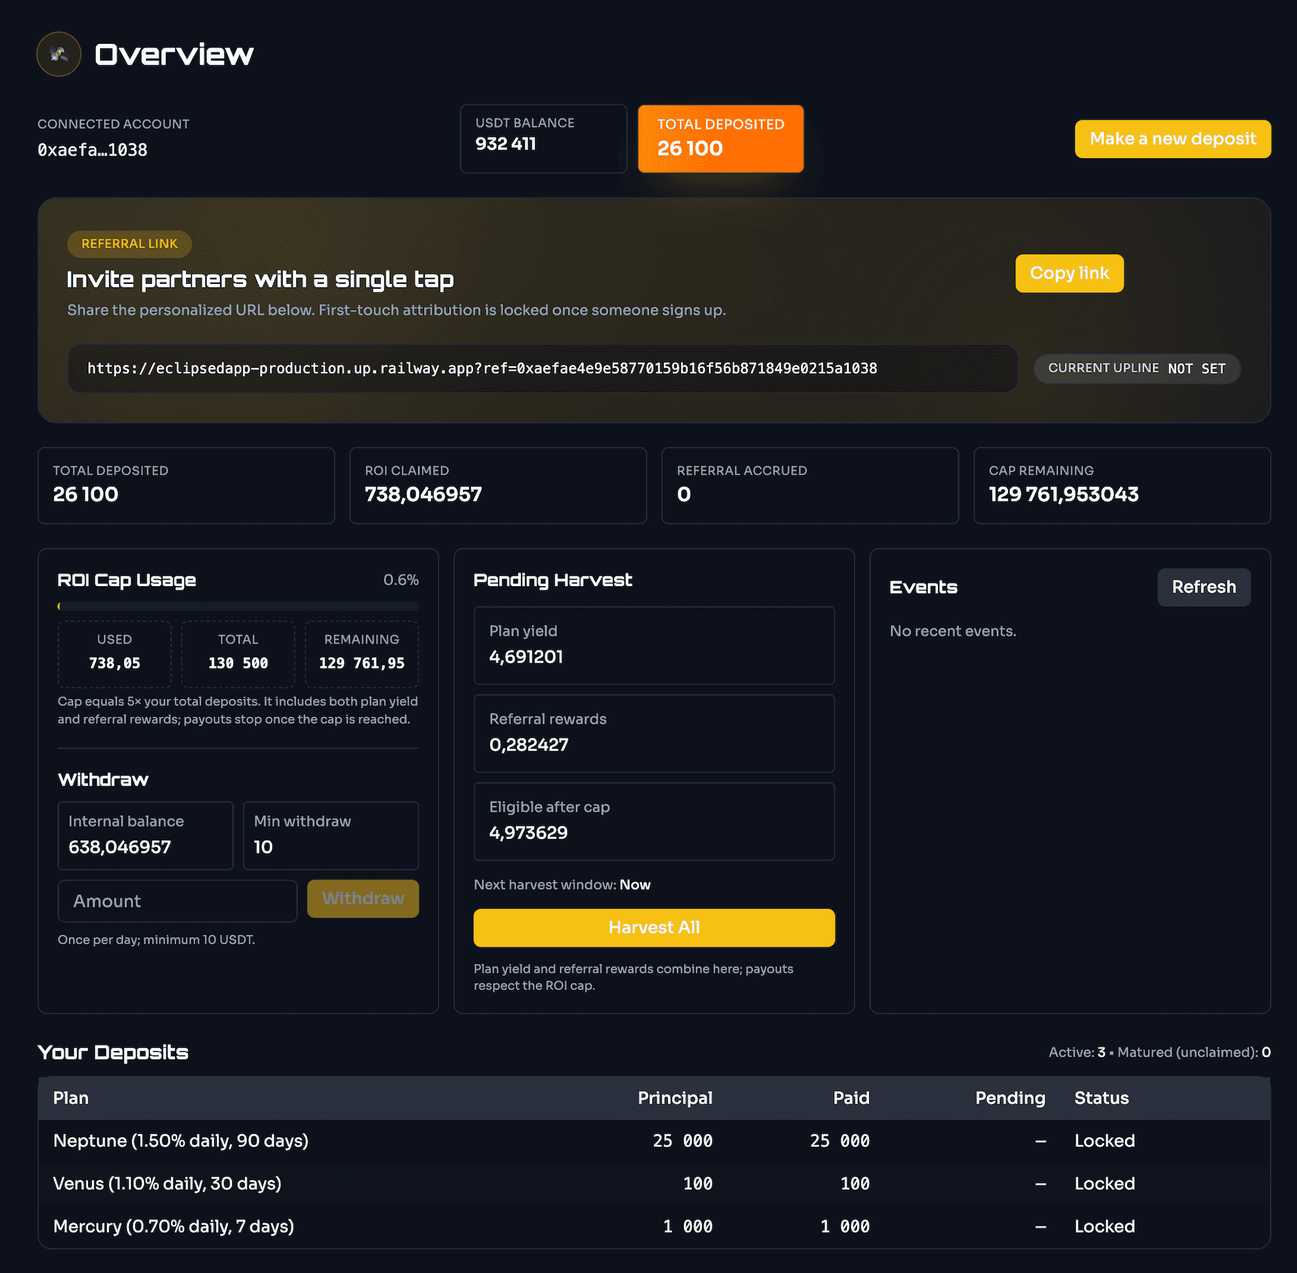Viewport: 1297px width, 1273px height.
Task: Click the ROI Cap Usage progress bar
Action: [x=238, y=607]
